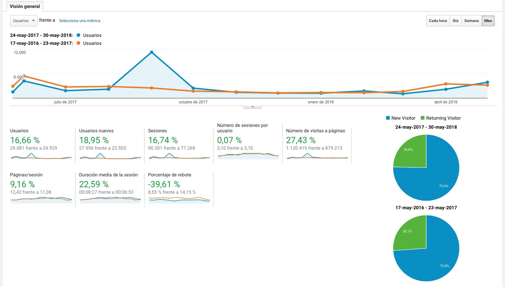Switch graph granularity to Día
Screen dimensions: 505x287
pos(456,21)
